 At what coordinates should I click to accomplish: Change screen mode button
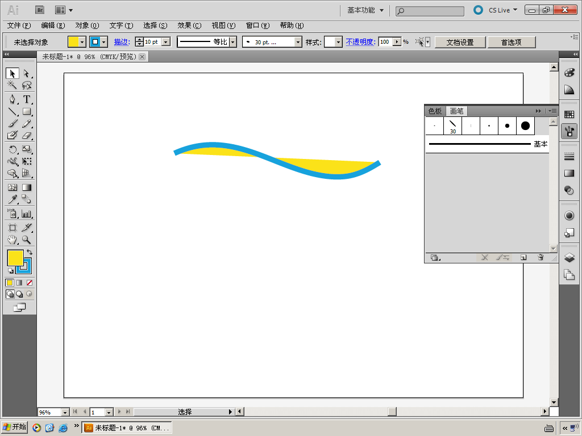point(20,307)
